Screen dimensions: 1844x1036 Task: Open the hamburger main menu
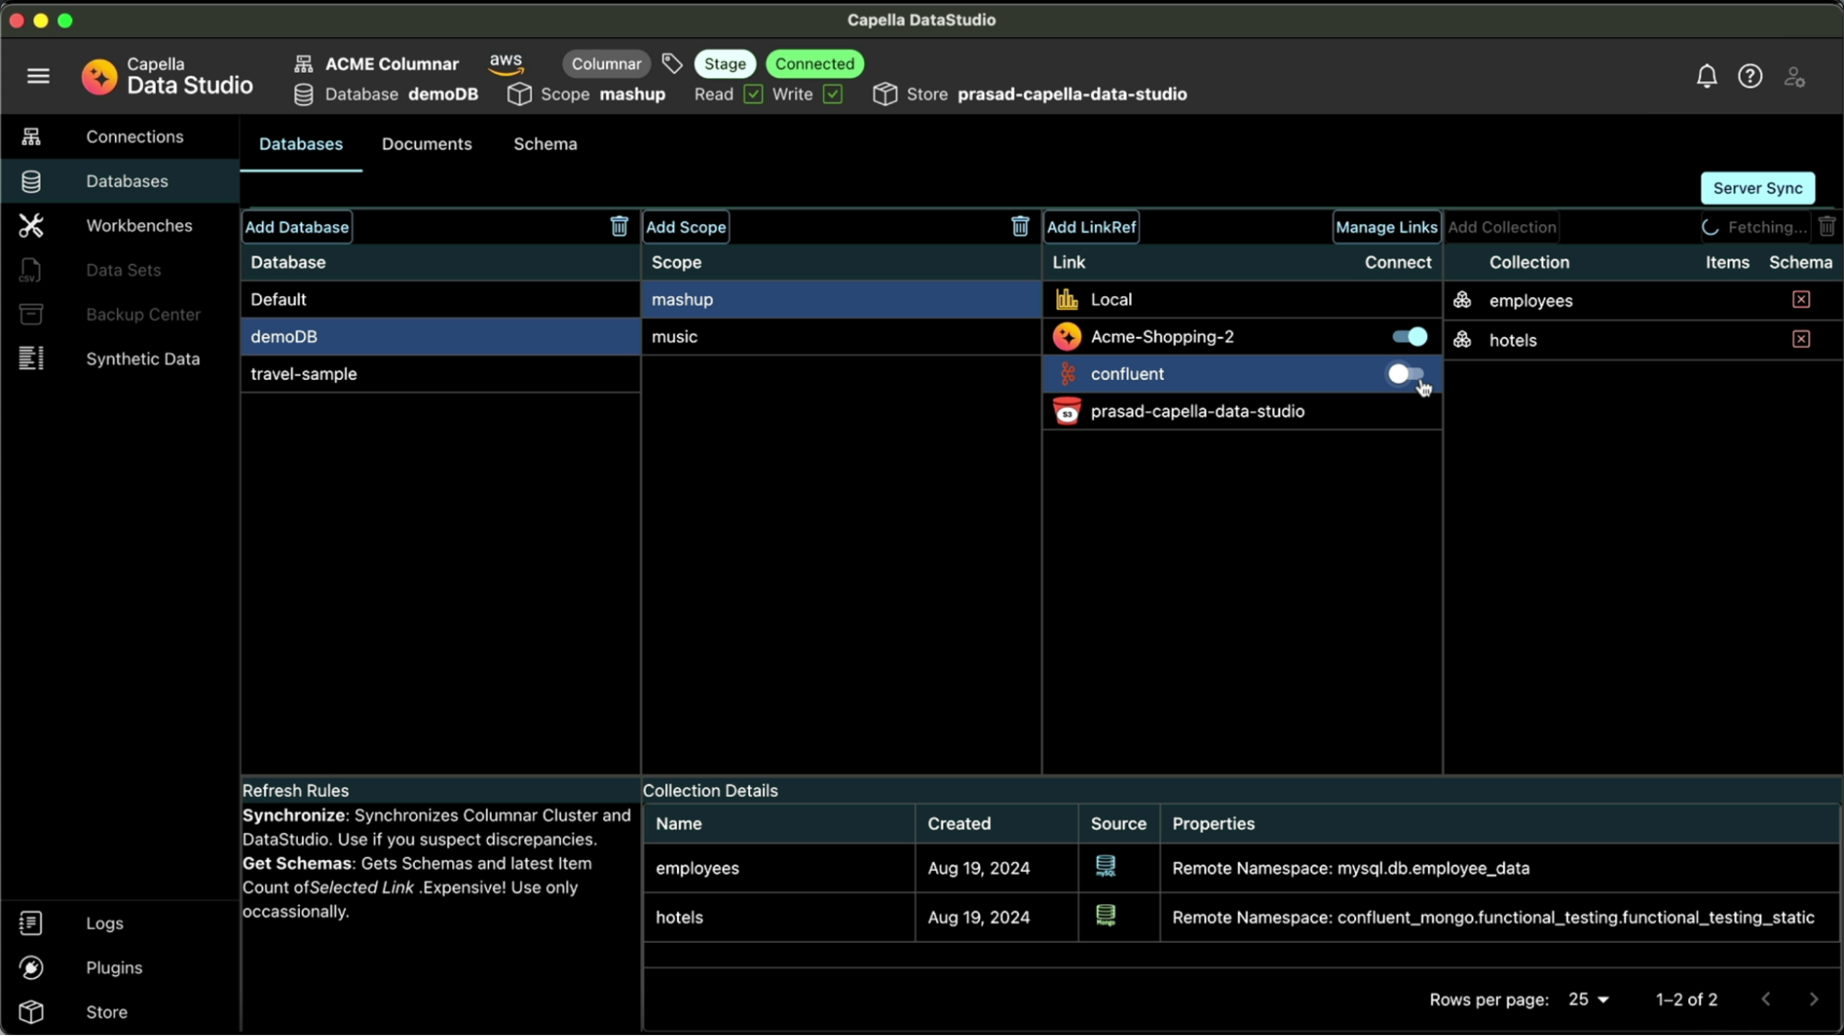tap(38, 77)
